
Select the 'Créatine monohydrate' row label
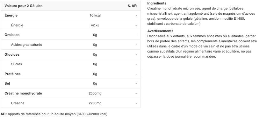coord(23,93)
